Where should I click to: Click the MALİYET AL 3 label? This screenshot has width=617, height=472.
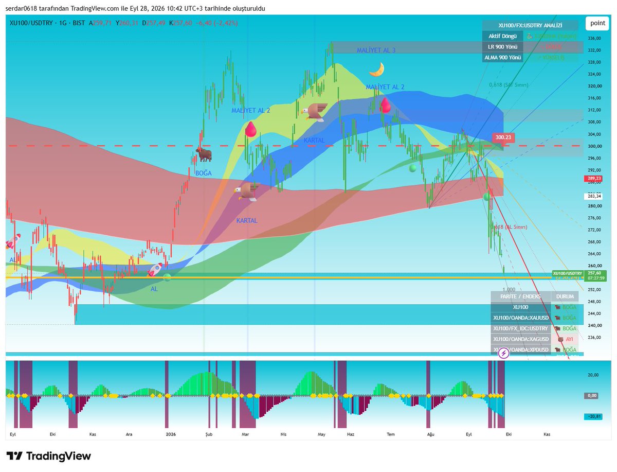[x=376, y=50]
